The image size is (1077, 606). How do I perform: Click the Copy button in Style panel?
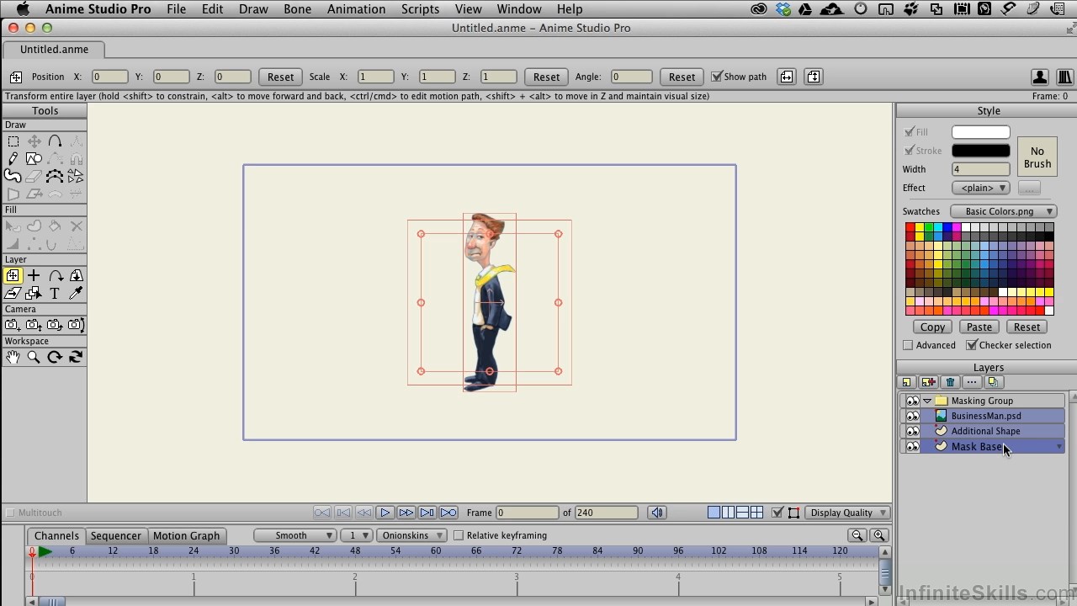pyautogui.click(x=931, y=327)
